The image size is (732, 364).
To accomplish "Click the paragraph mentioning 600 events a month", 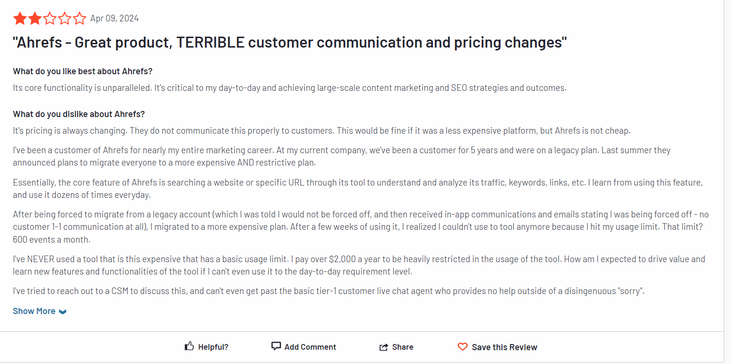I will tap(359, 227).
